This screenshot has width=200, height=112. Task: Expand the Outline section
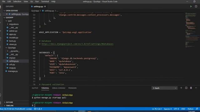pyautogui.click(x=9, y=102)
